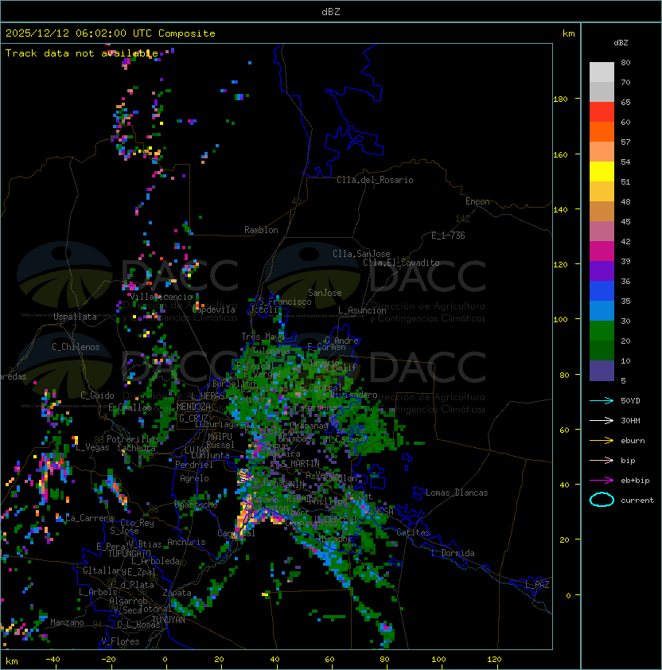Image resolution: width=662 pixels, height=670 pixels.
Task: Click the '-20' tick on the bottom axis
Action: (x=108, y=660)
